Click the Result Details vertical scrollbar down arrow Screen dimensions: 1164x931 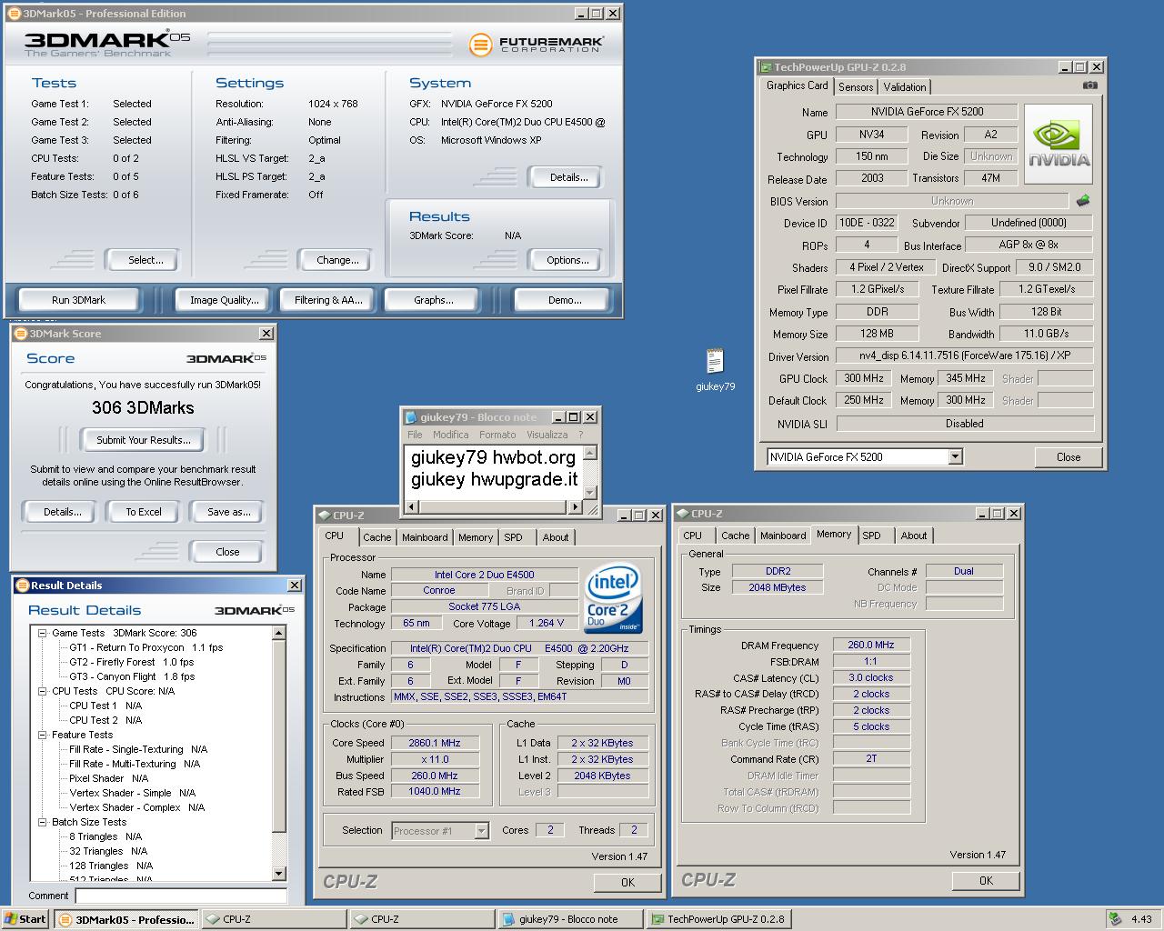279,874
